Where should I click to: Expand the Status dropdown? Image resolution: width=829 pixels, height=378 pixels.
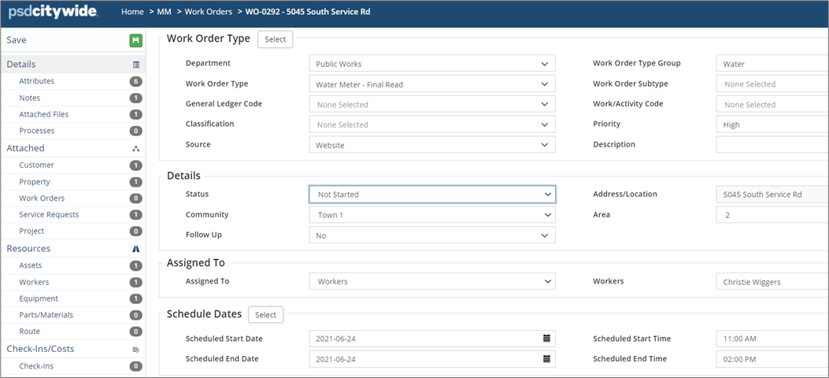coord(431,194)
